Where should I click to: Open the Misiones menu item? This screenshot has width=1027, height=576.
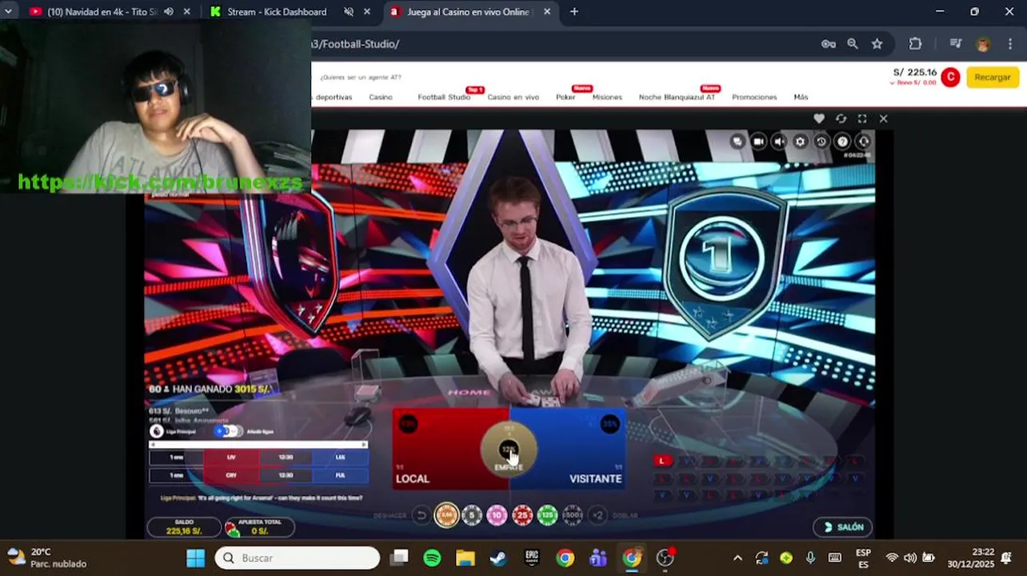tap(607, 97)
